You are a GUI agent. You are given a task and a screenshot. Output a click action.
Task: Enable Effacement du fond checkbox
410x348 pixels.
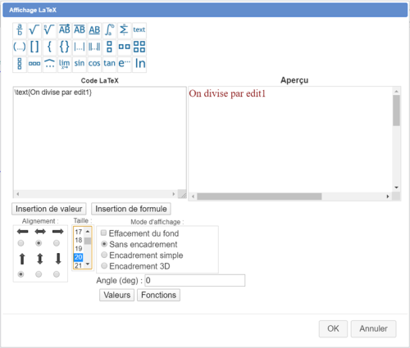pos(103,233)
